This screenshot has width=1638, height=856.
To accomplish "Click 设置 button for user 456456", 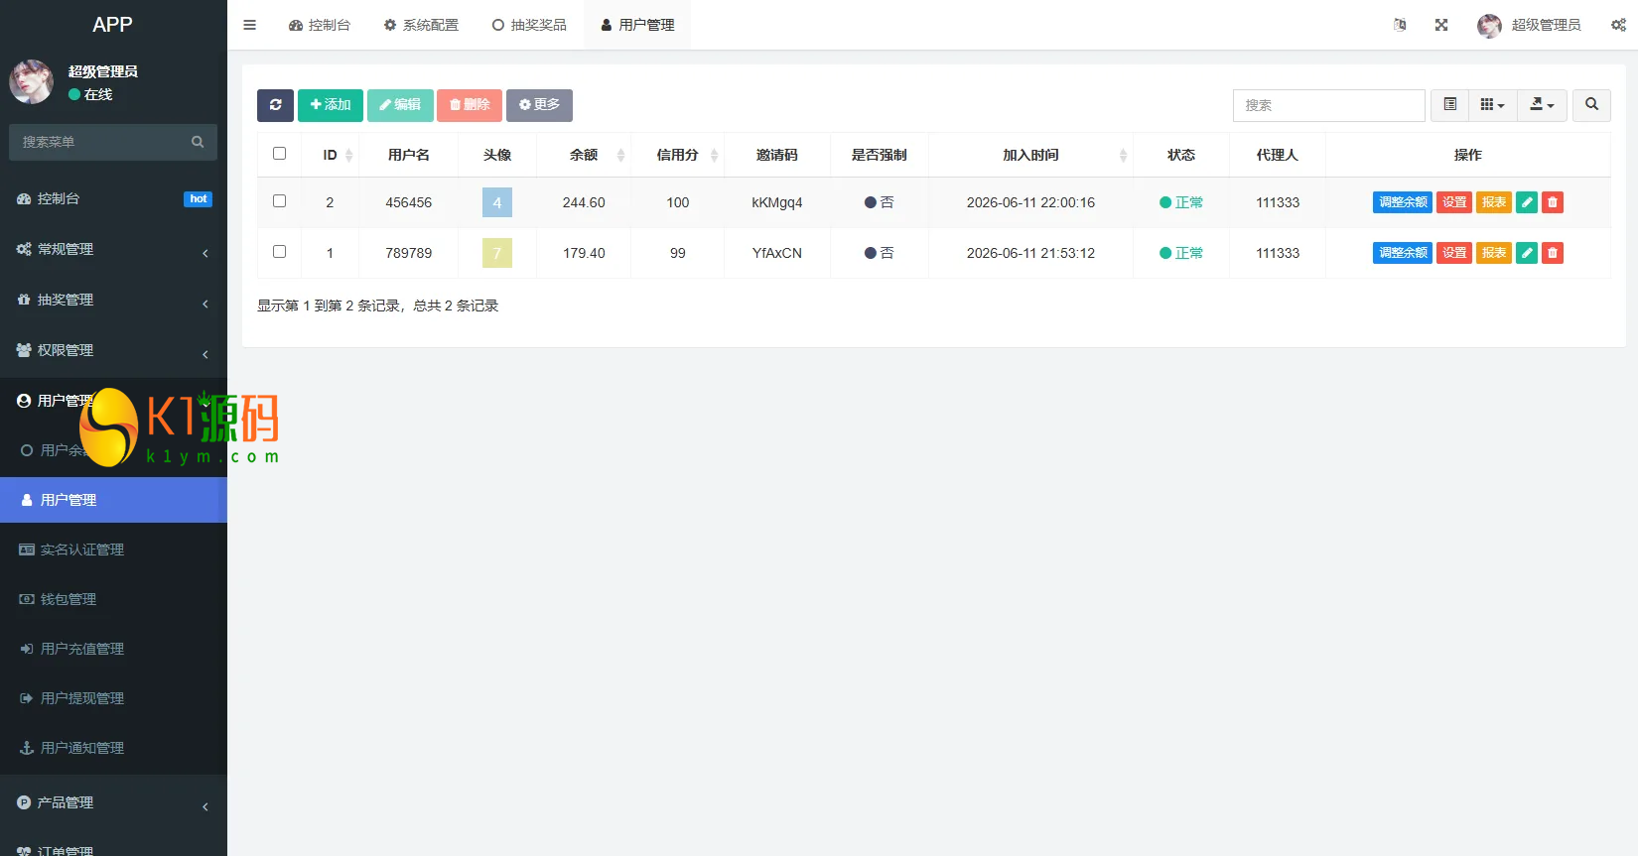I will pos(1454,202).
